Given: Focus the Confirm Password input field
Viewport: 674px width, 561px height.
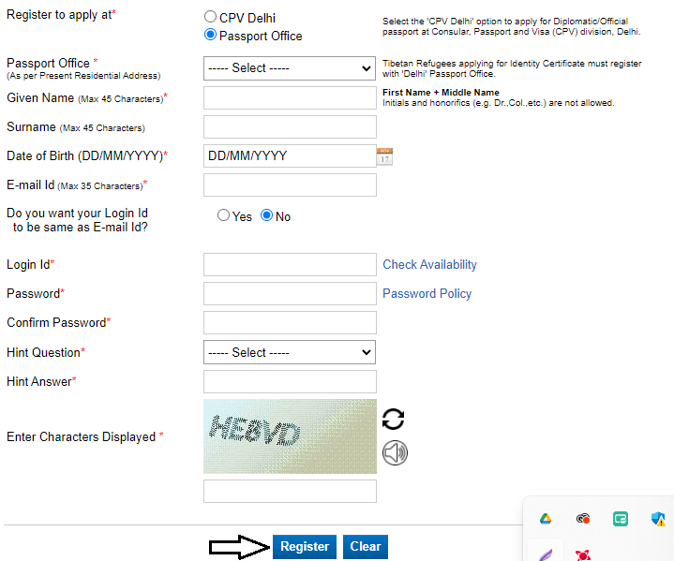Looking at the screenshot, I should [291, 322].
